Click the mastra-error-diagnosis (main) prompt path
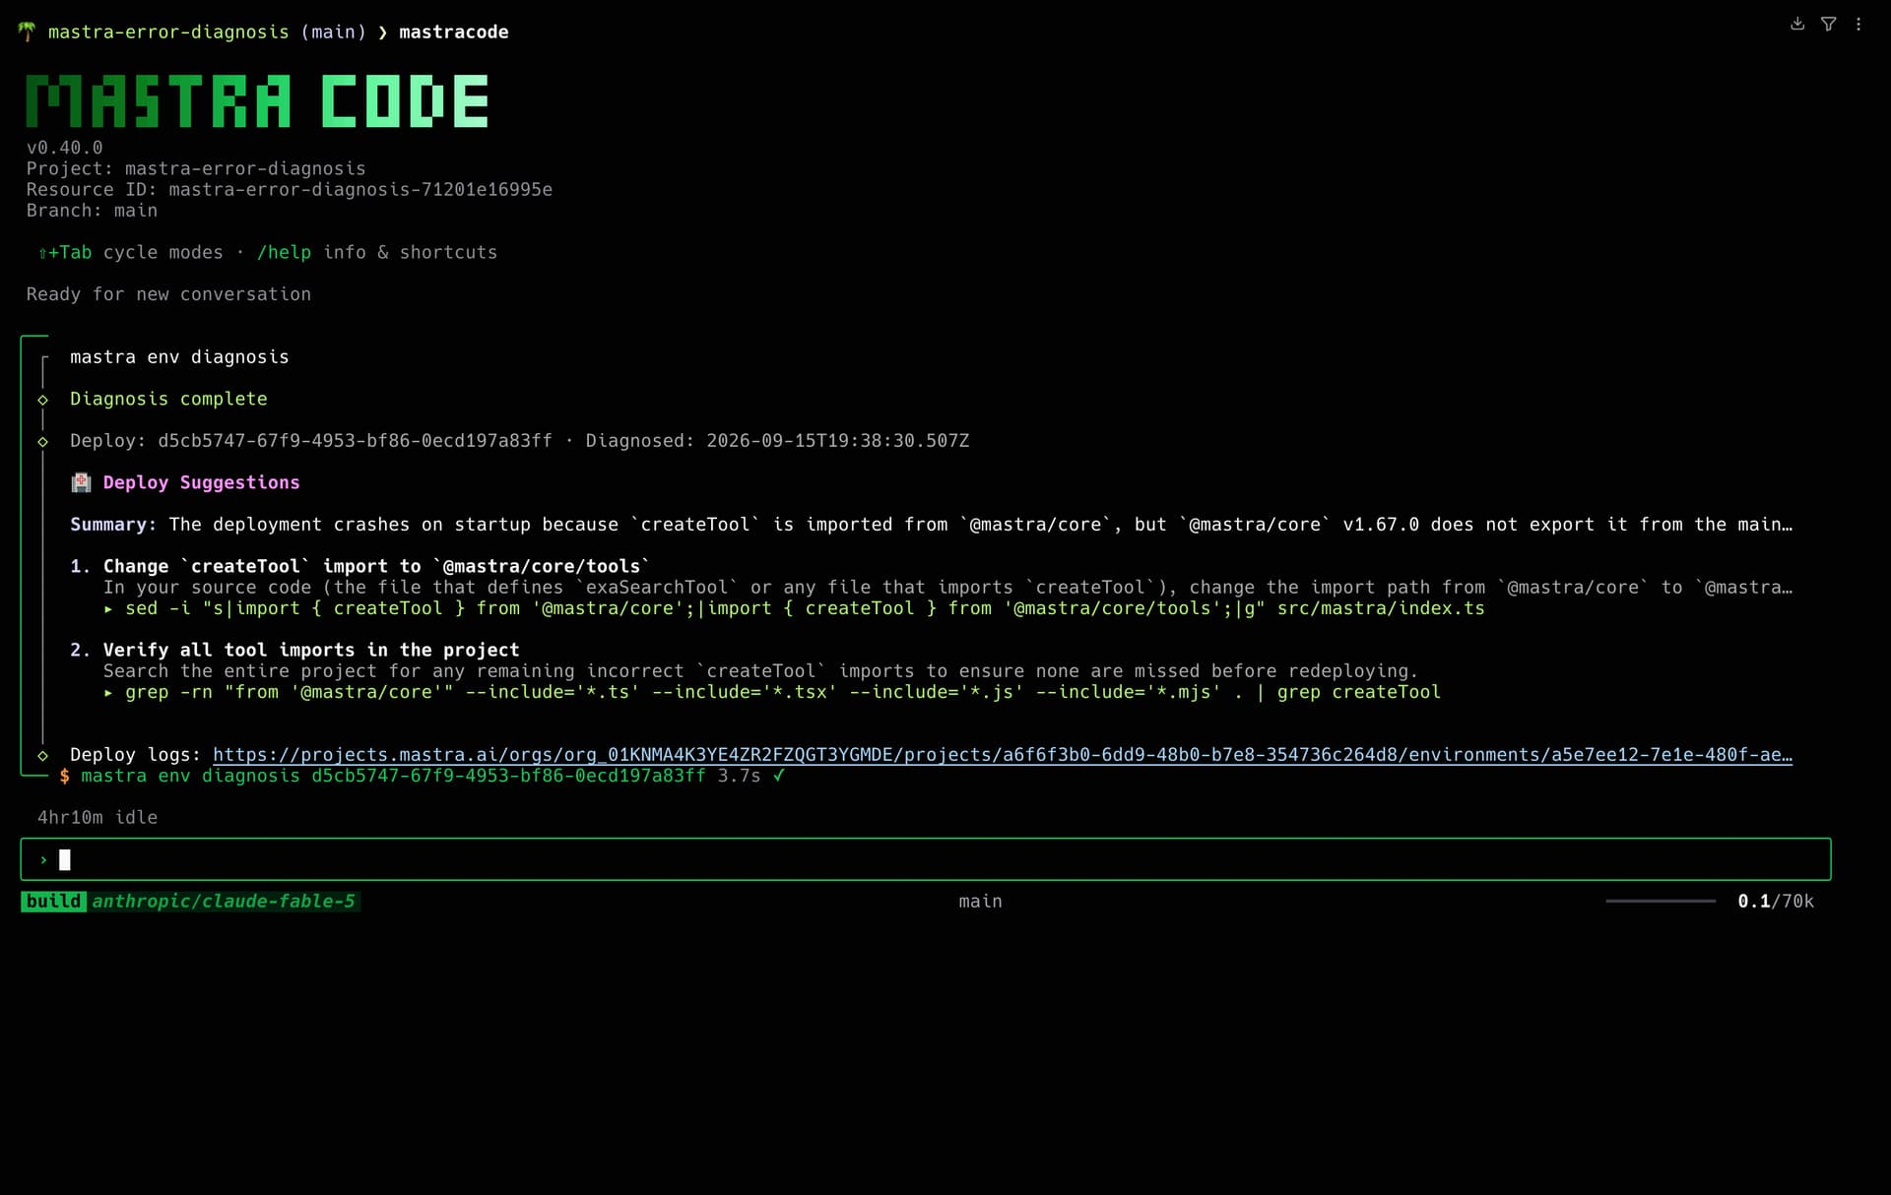This screenshot has width=1891, height=1195. coord(207,31)
